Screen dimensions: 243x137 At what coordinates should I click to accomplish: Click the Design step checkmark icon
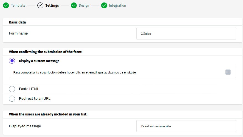pos(74,6)
